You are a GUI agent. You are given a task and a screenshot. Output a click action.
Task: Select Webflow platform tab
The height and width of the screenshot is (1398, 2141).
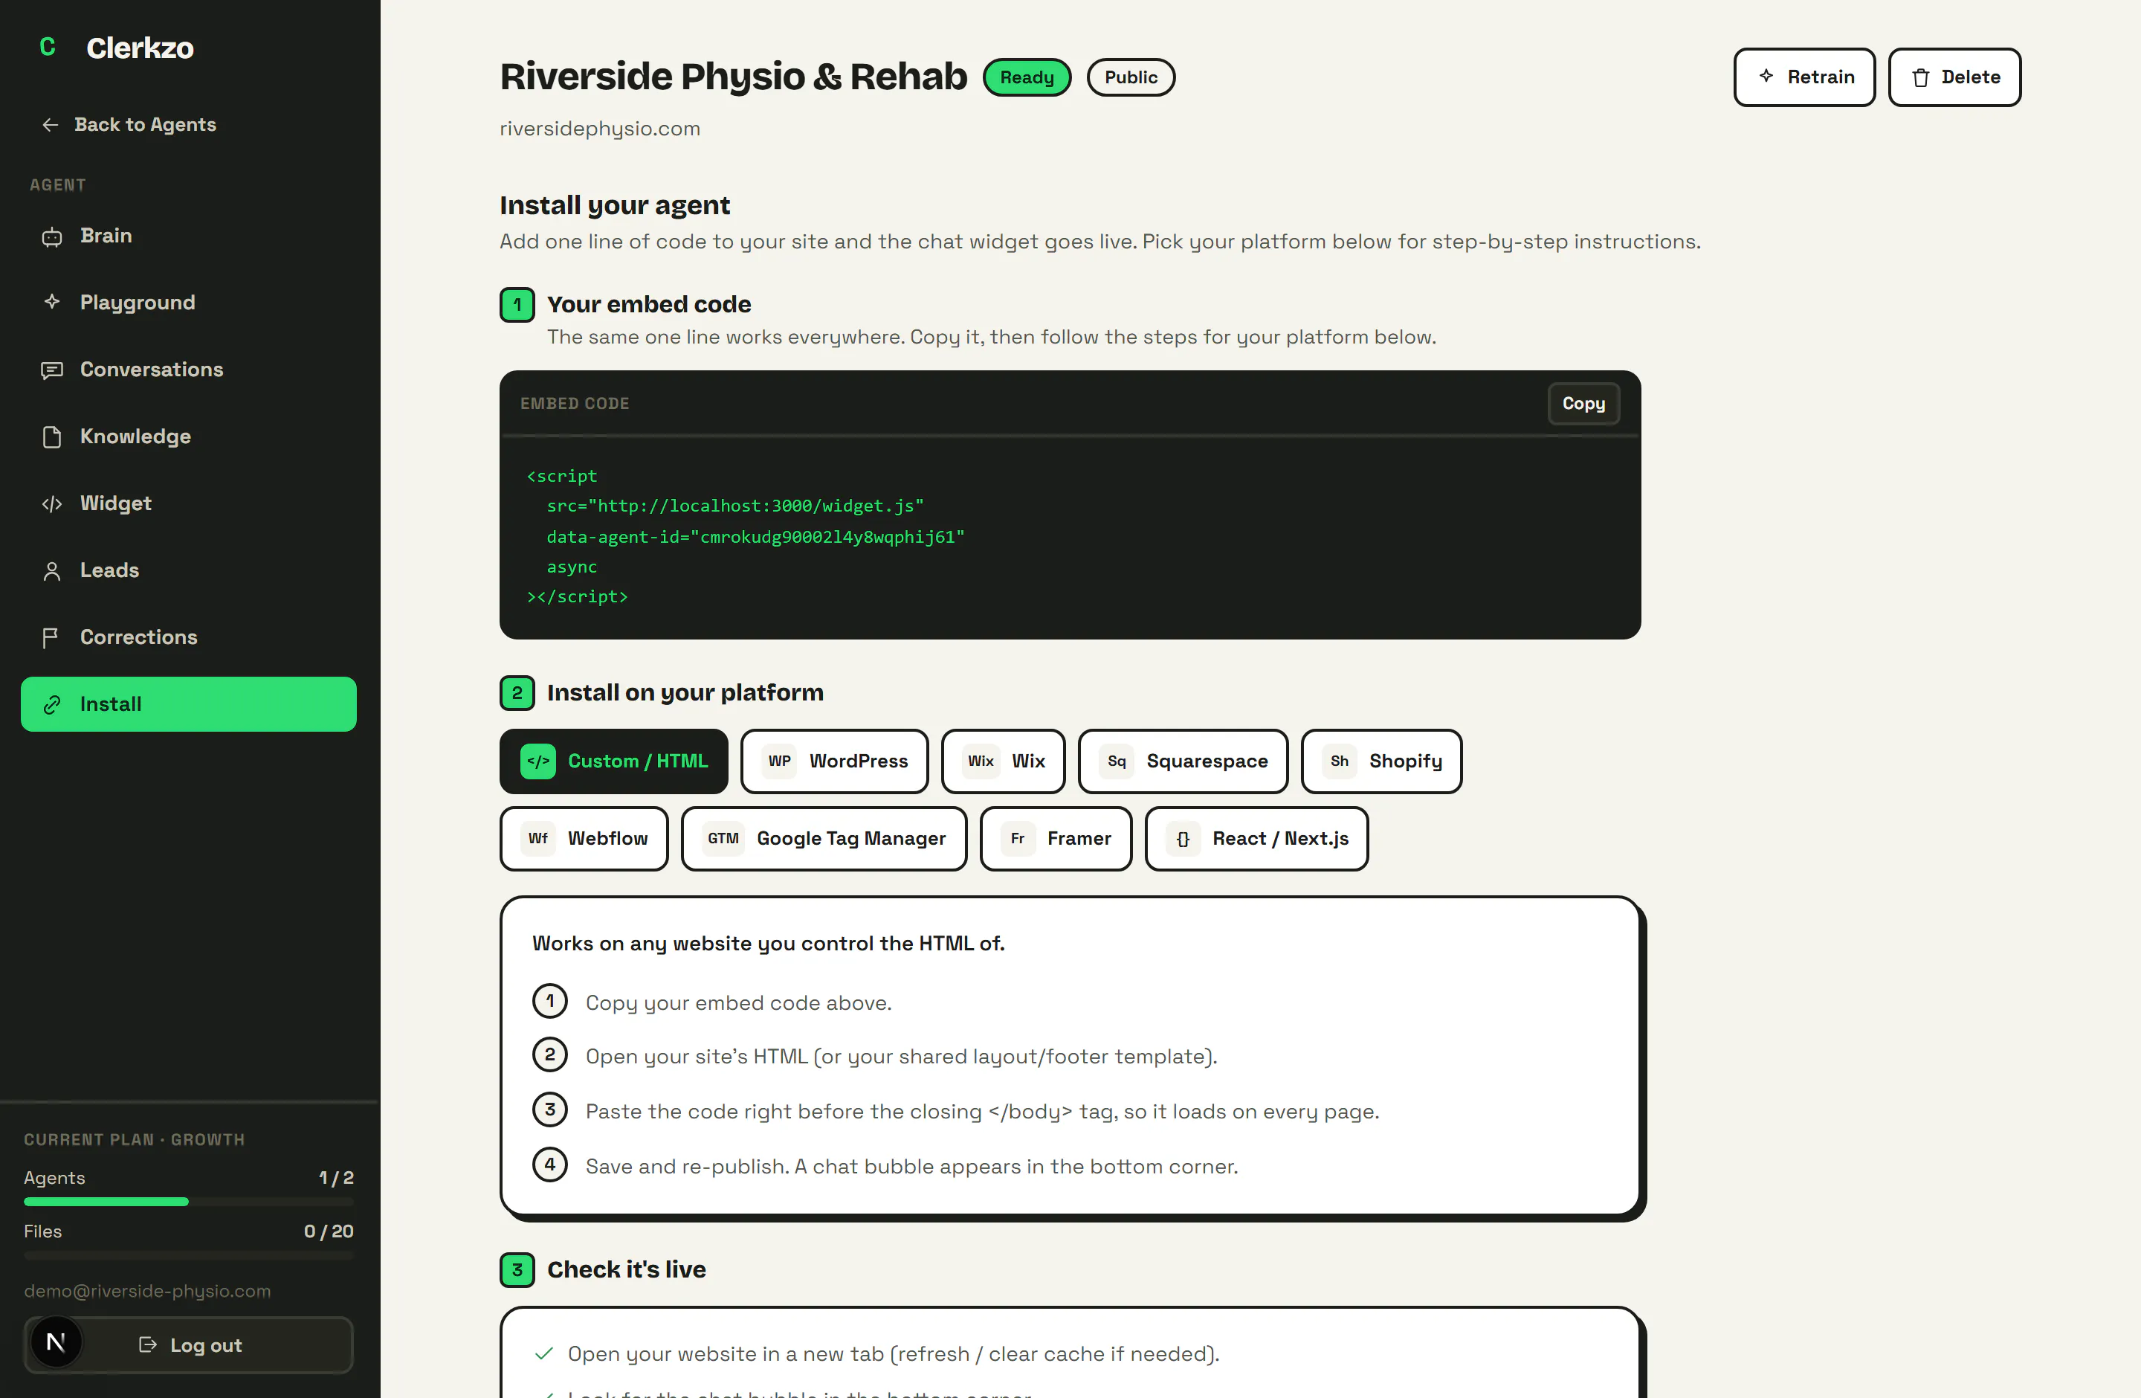tap(584, 839)
